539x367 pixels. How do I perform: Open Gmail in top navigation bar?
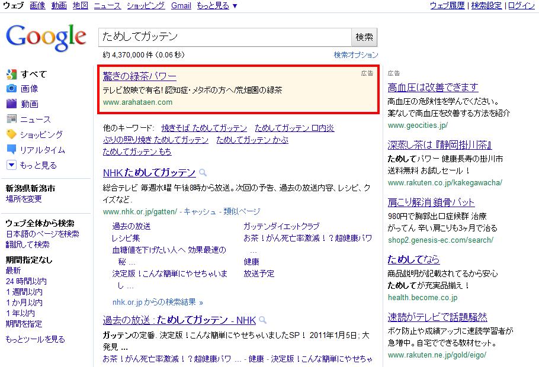click(181, 5)
